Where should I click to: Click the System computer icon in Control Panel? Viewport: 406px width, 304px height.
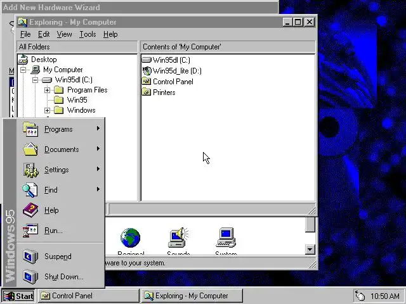(x=226, y=238)
